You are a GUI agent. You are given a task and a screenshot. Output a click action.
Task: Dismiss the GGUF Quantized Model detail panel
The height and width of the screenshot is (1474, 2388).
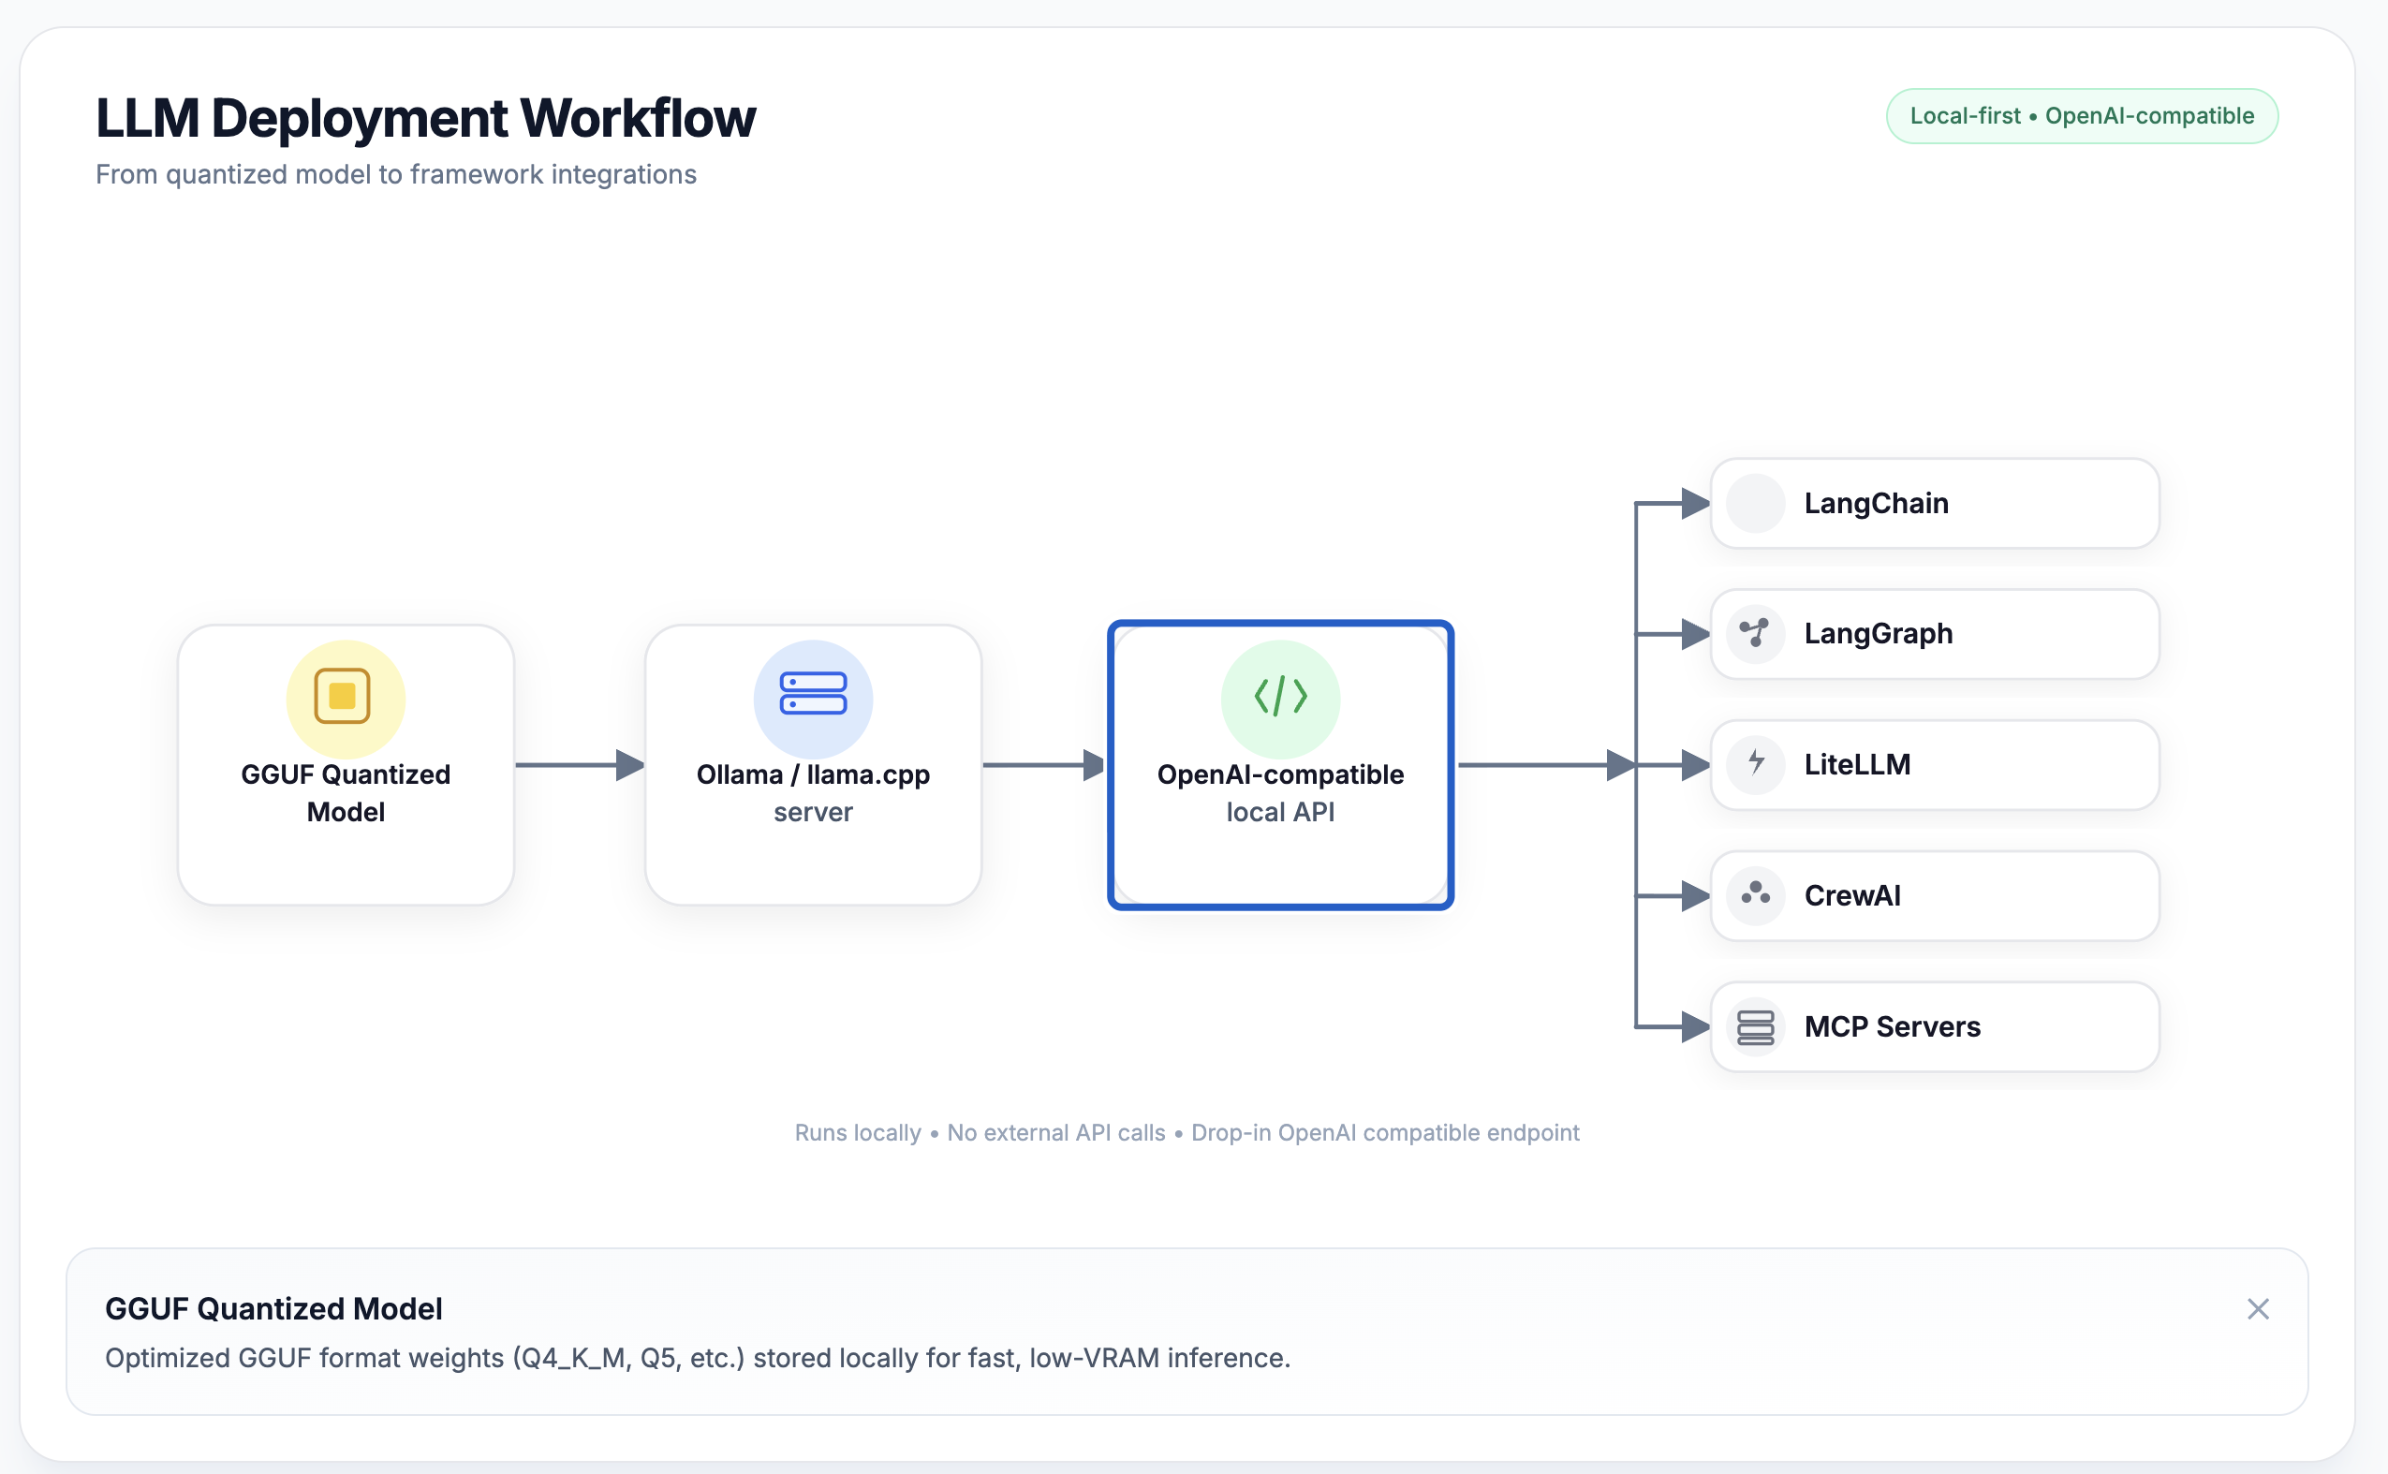[2259, 1308]
